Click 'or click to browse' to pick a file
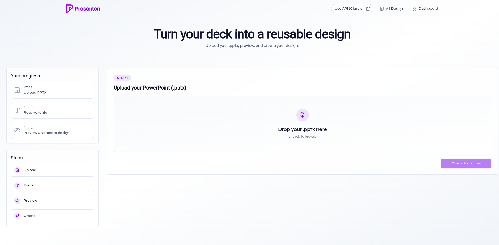Screen dimensions: 499x245 [x=302, y=136]
